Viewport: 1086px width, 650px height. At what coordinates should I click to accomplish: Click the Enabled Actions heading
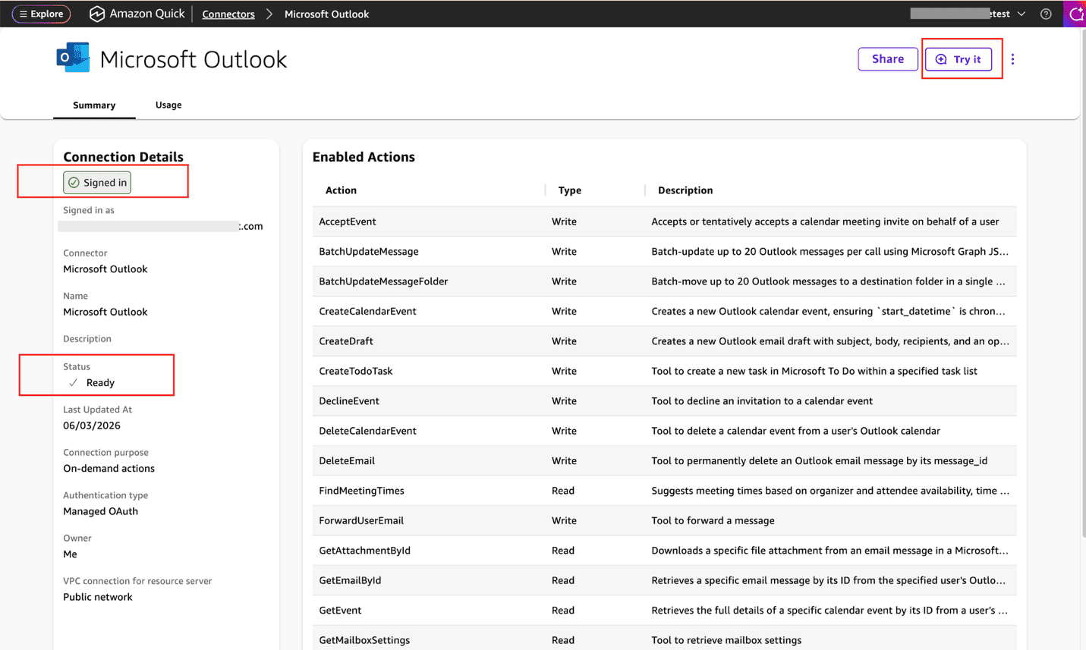(364, 157)
